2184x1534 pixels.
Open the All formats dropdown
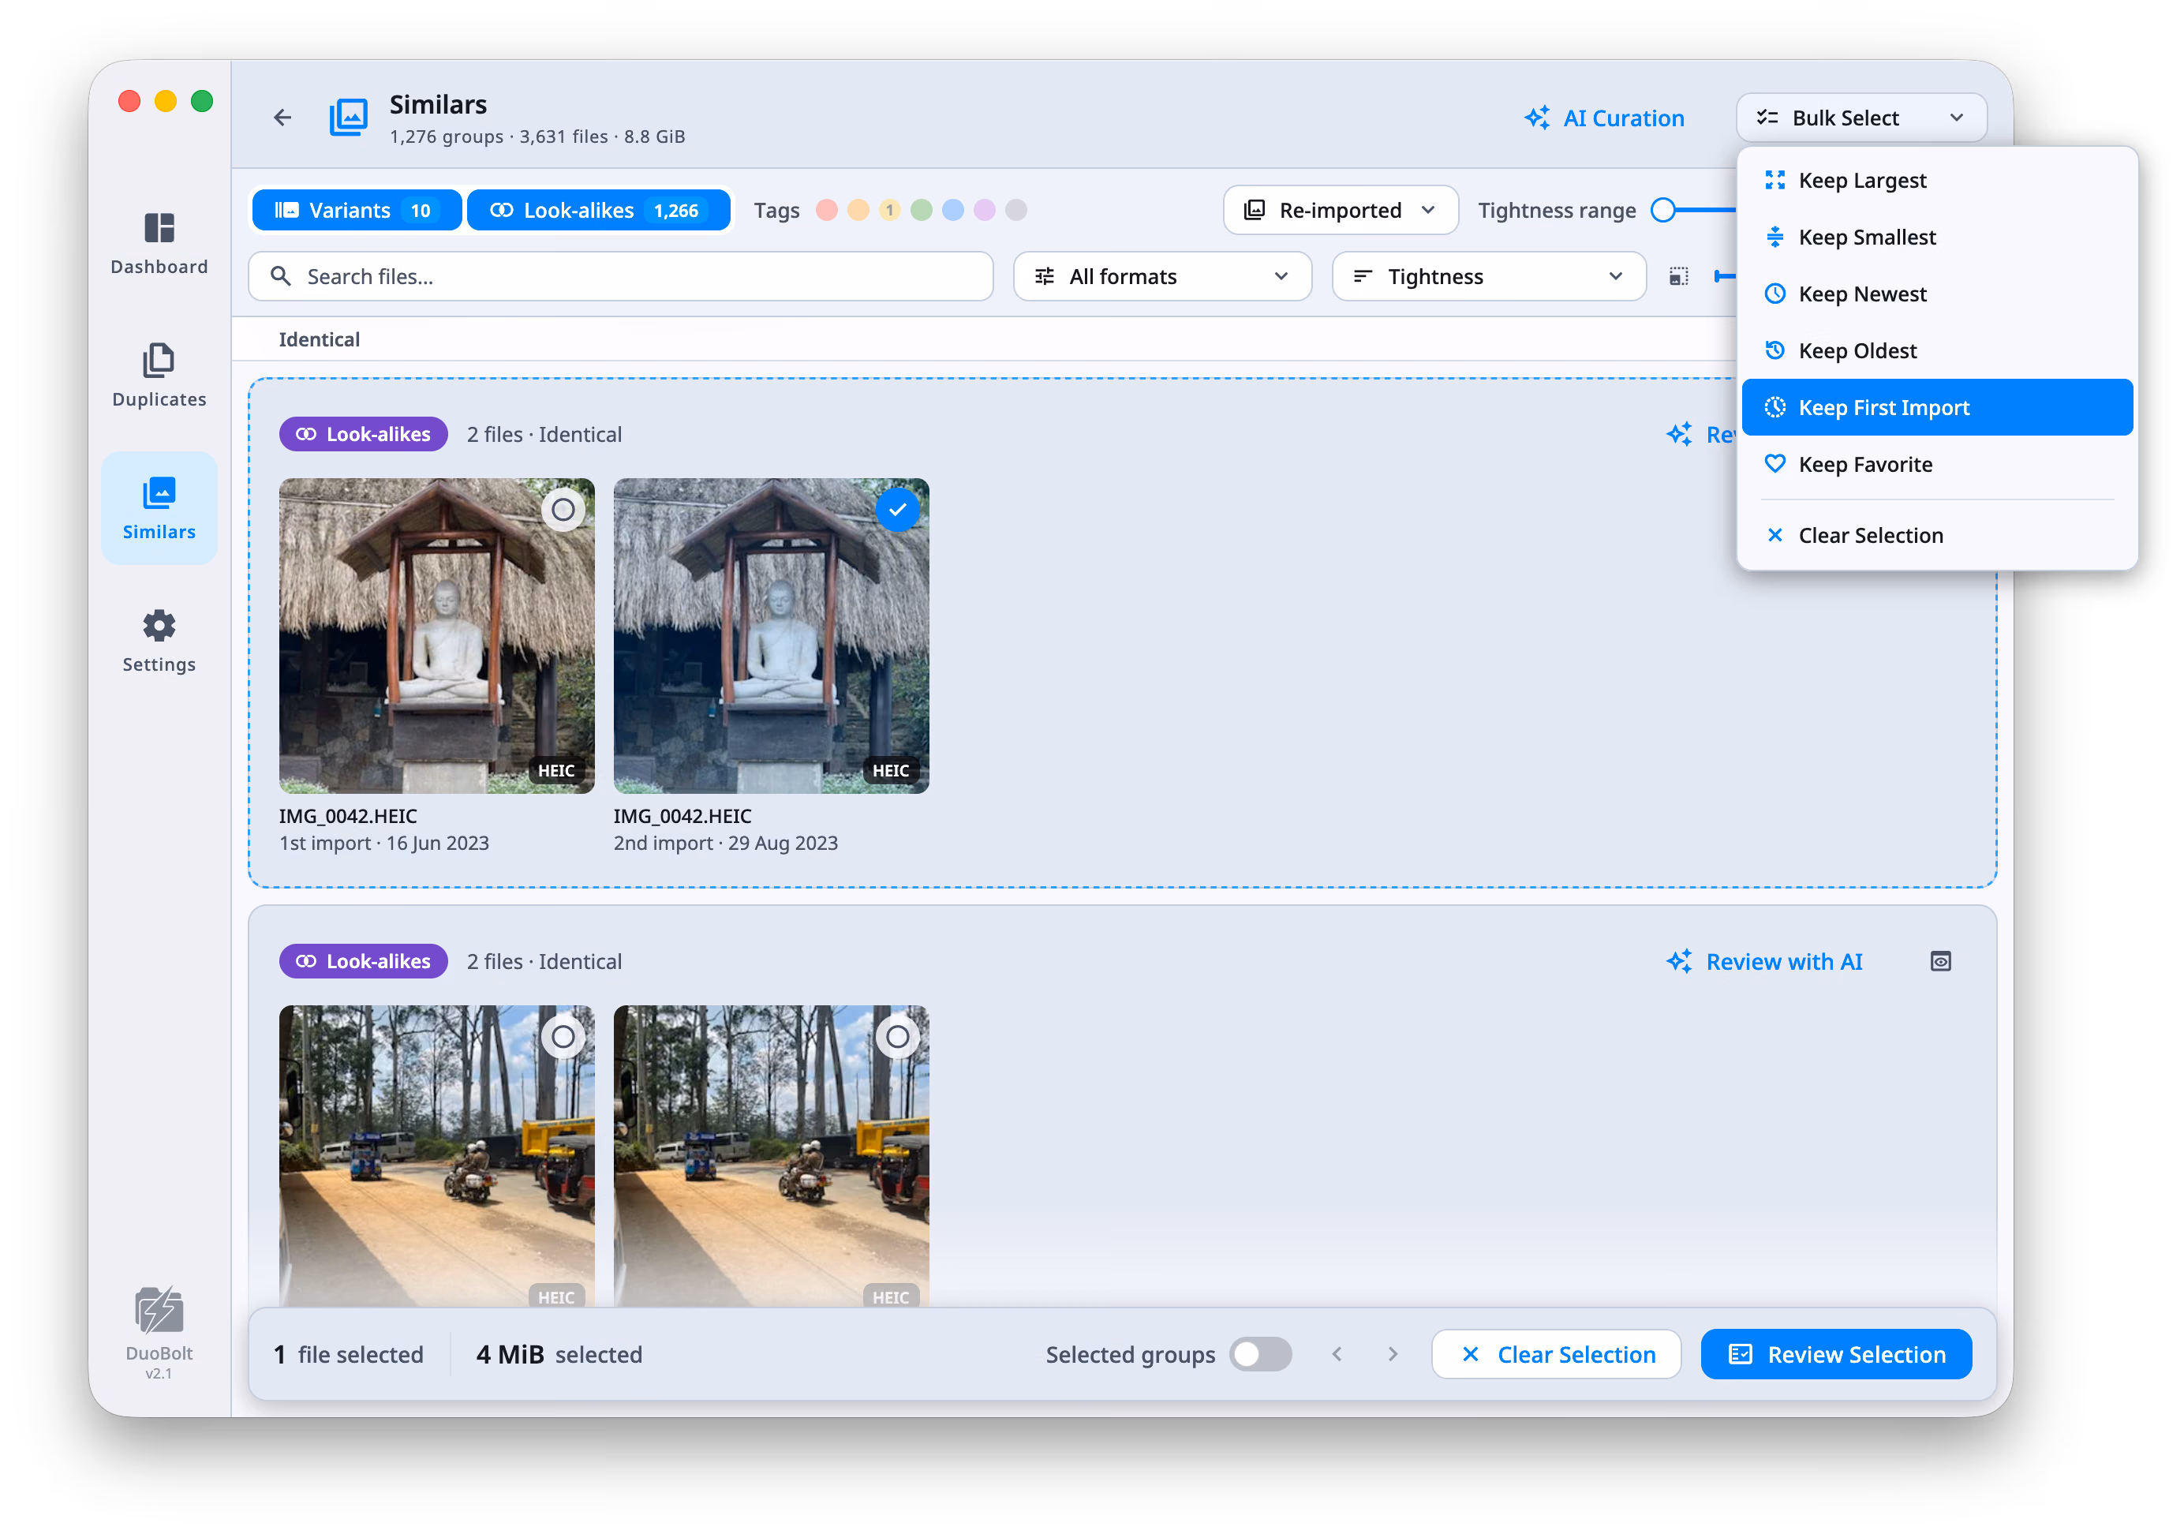click(x=1162, y=277)
